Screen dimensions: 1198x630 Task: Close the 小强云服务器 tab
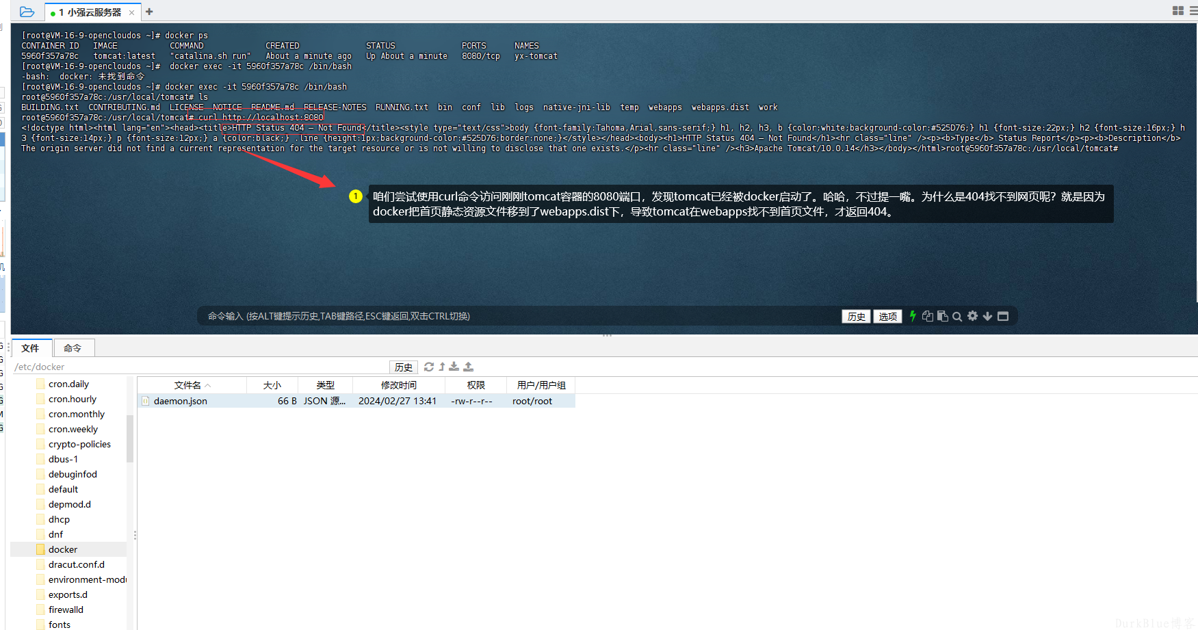point(131,12)
